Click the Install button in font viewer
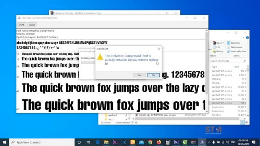The image size is (260, 146). pos(32,25)
